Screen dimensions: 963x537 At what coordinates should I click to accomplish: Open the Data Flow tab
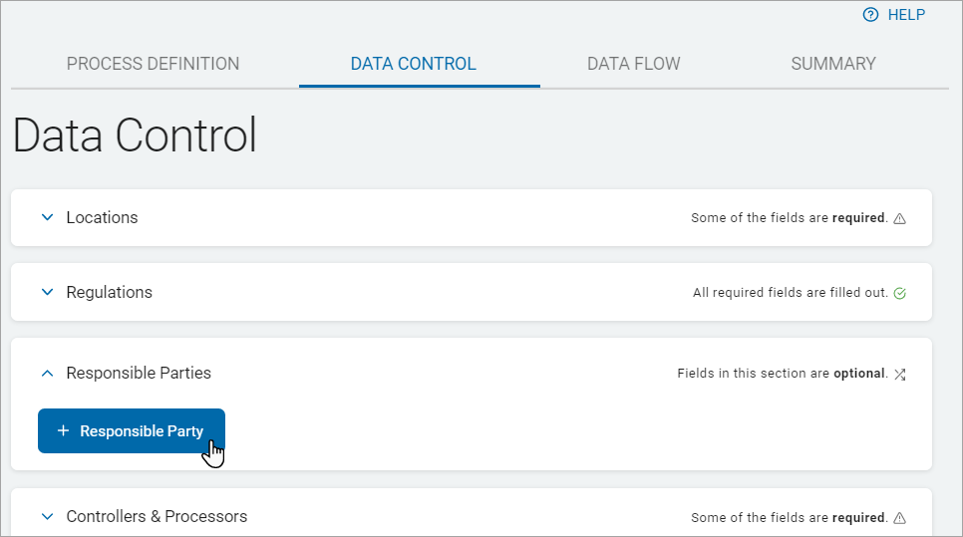pyautogui.click(x=633, y=64)
